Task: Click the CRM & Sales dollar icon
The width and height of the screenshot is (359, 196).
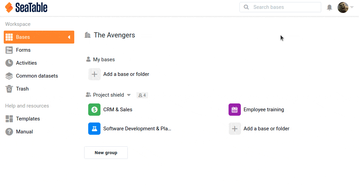Action: (x=94, y=110)
